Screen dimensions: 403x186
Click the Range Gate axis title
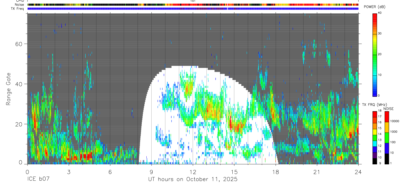click(8, 89)
